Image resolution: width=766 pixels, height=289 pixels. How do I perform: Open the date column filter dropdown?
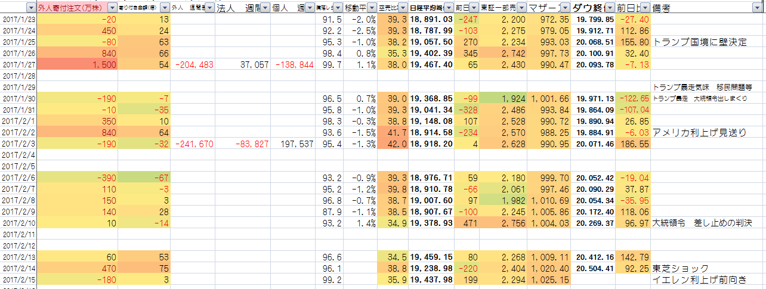pos(30,8)
